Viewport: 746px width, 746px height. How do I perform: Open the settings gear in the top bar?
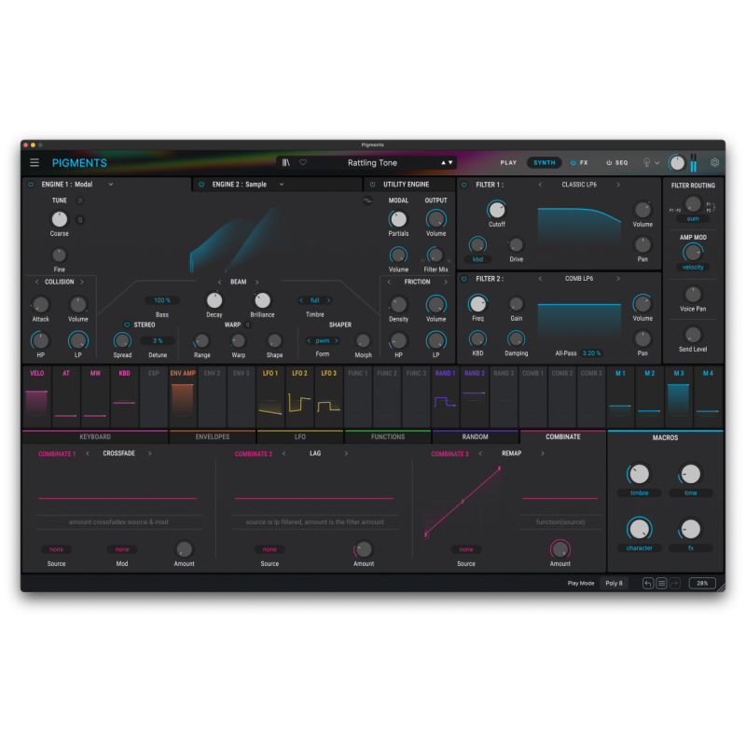(x=714, y=162)
